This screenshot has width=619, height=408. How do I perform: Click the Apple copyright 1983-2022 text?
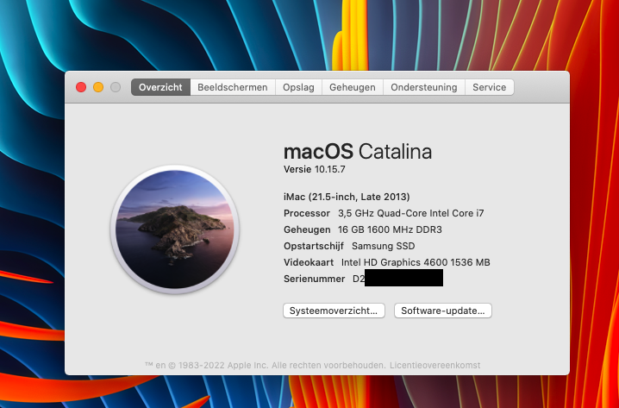pos(266,366)
